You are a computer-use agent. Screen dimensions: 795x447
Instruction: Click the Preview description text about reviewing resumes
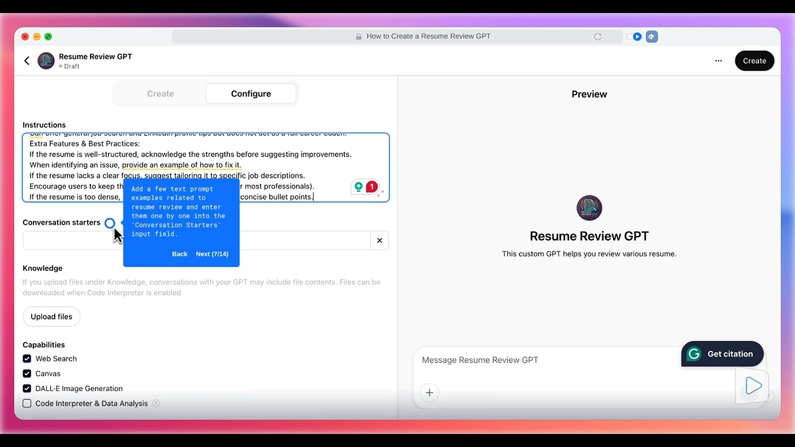pyautogui.click(x=589, y=254)
